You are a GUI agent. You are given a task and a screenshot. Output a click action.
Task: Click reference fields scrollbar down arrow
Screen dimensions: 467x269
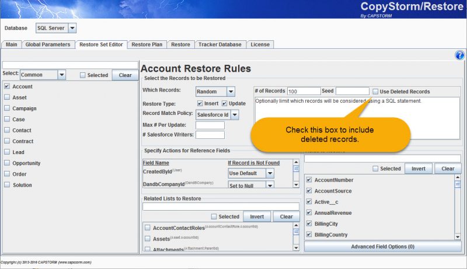pyautogui.click(x=296, y=185)
